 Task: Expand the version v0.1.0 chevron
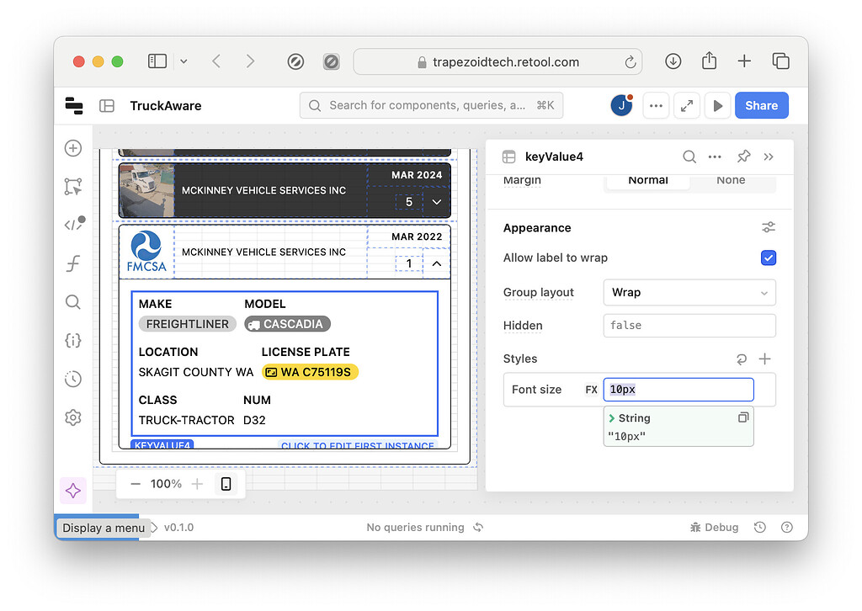pyautogui.click(x=155, y=528)
